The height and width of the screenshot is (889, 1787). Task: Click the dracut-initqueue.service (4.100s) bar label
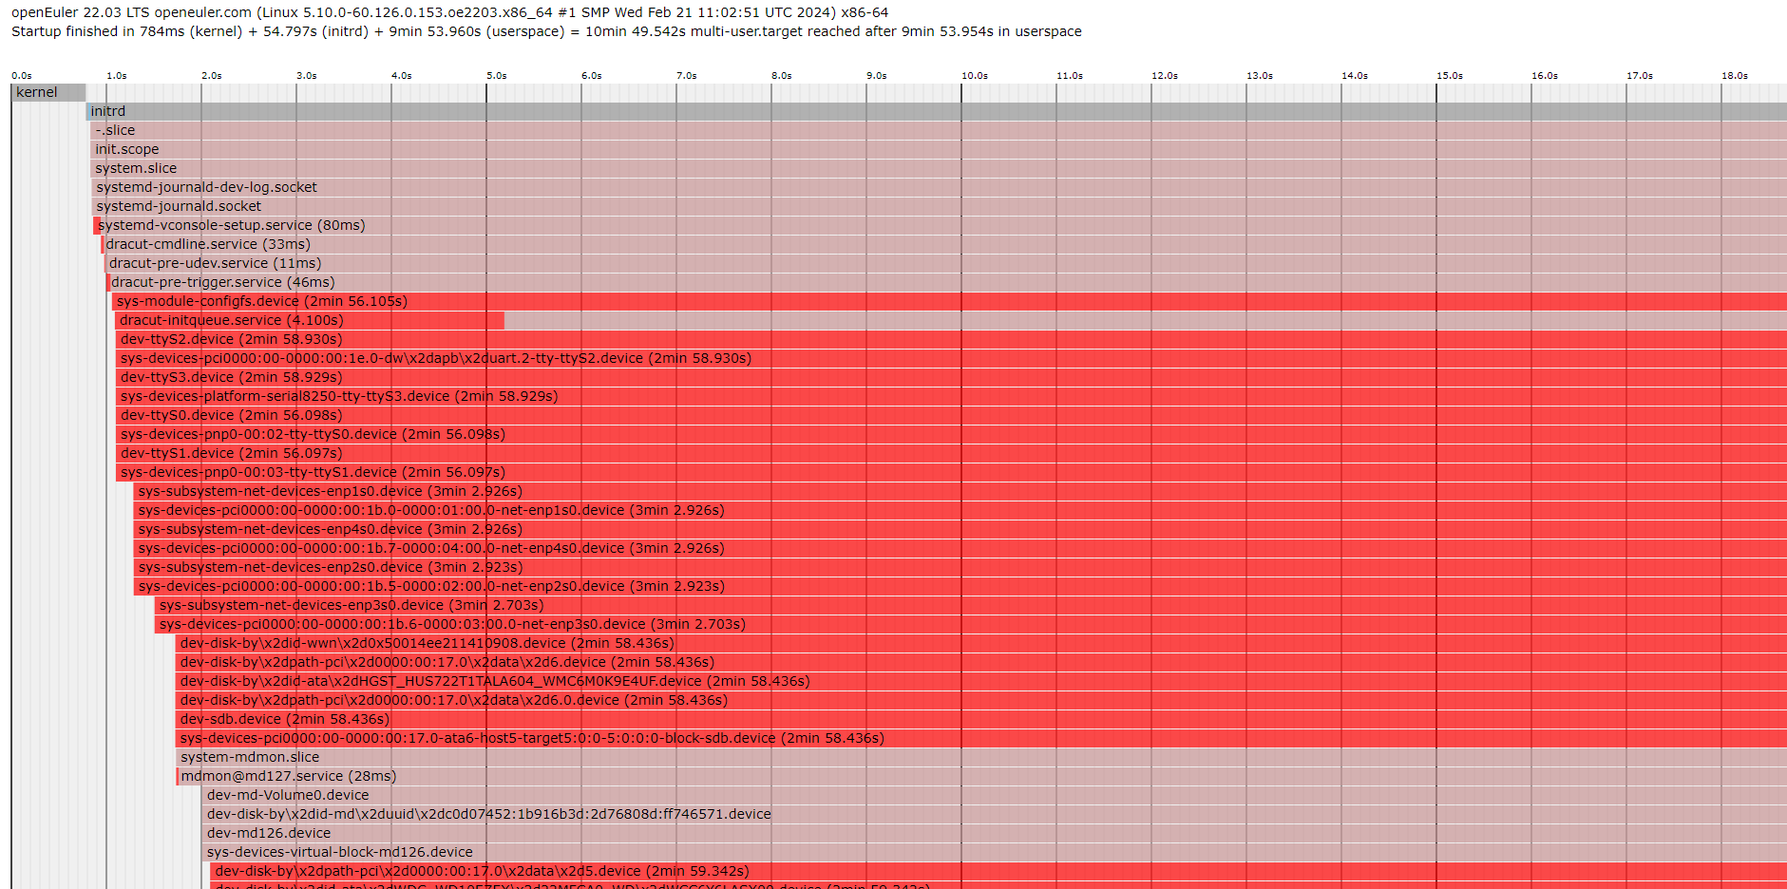tap(231, 320)
